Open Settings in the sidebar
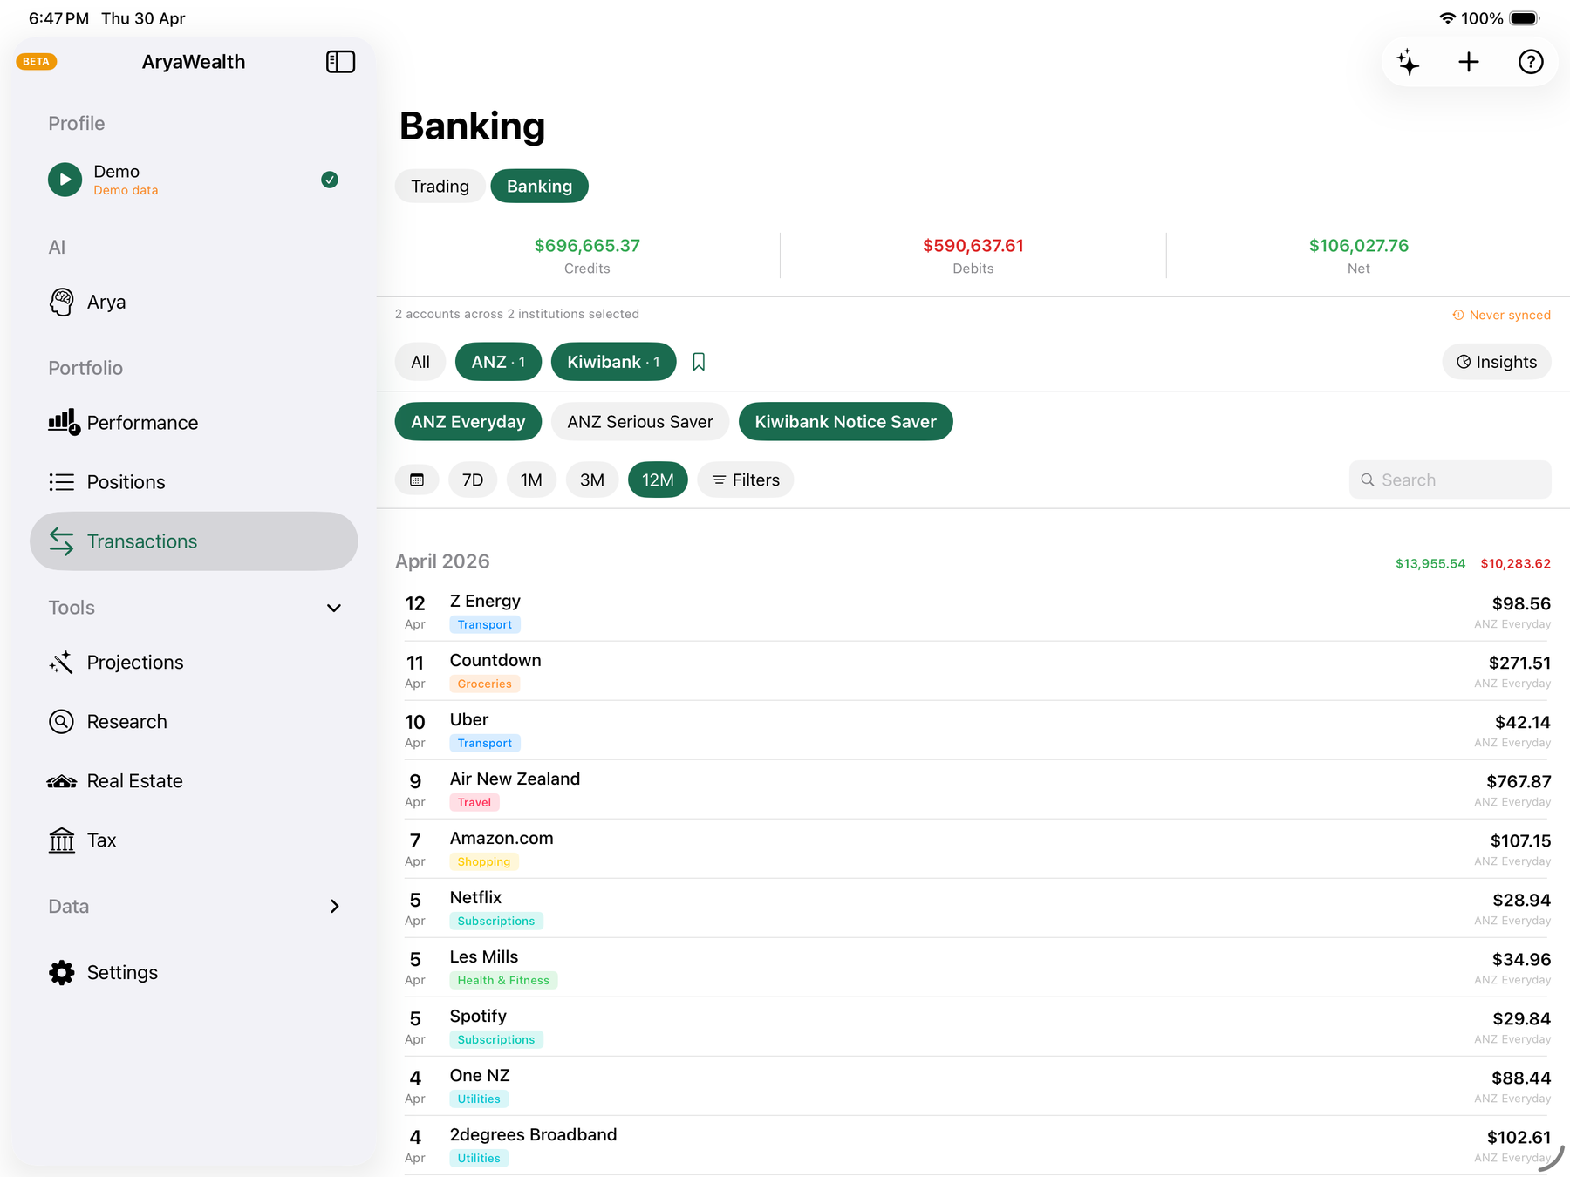Viewport: 1570px width, 1177px height. [194, 973]
